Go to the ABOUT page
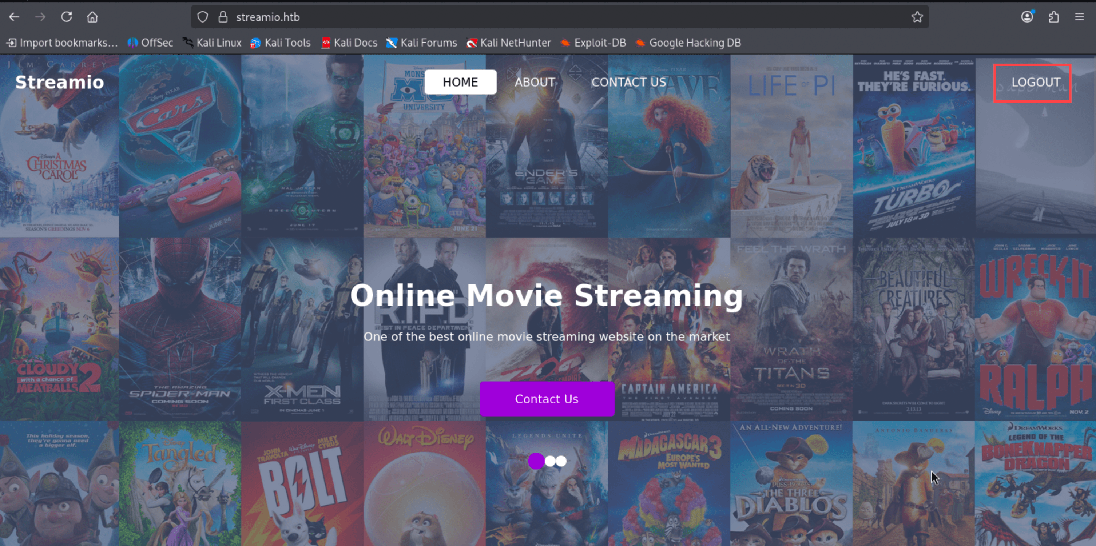This screenshot has width=1096, height=546. (535, 82)
